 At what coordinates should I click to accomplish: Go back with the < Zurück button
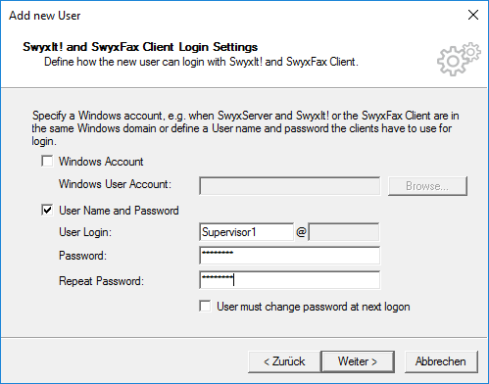[x=284, y=361]
